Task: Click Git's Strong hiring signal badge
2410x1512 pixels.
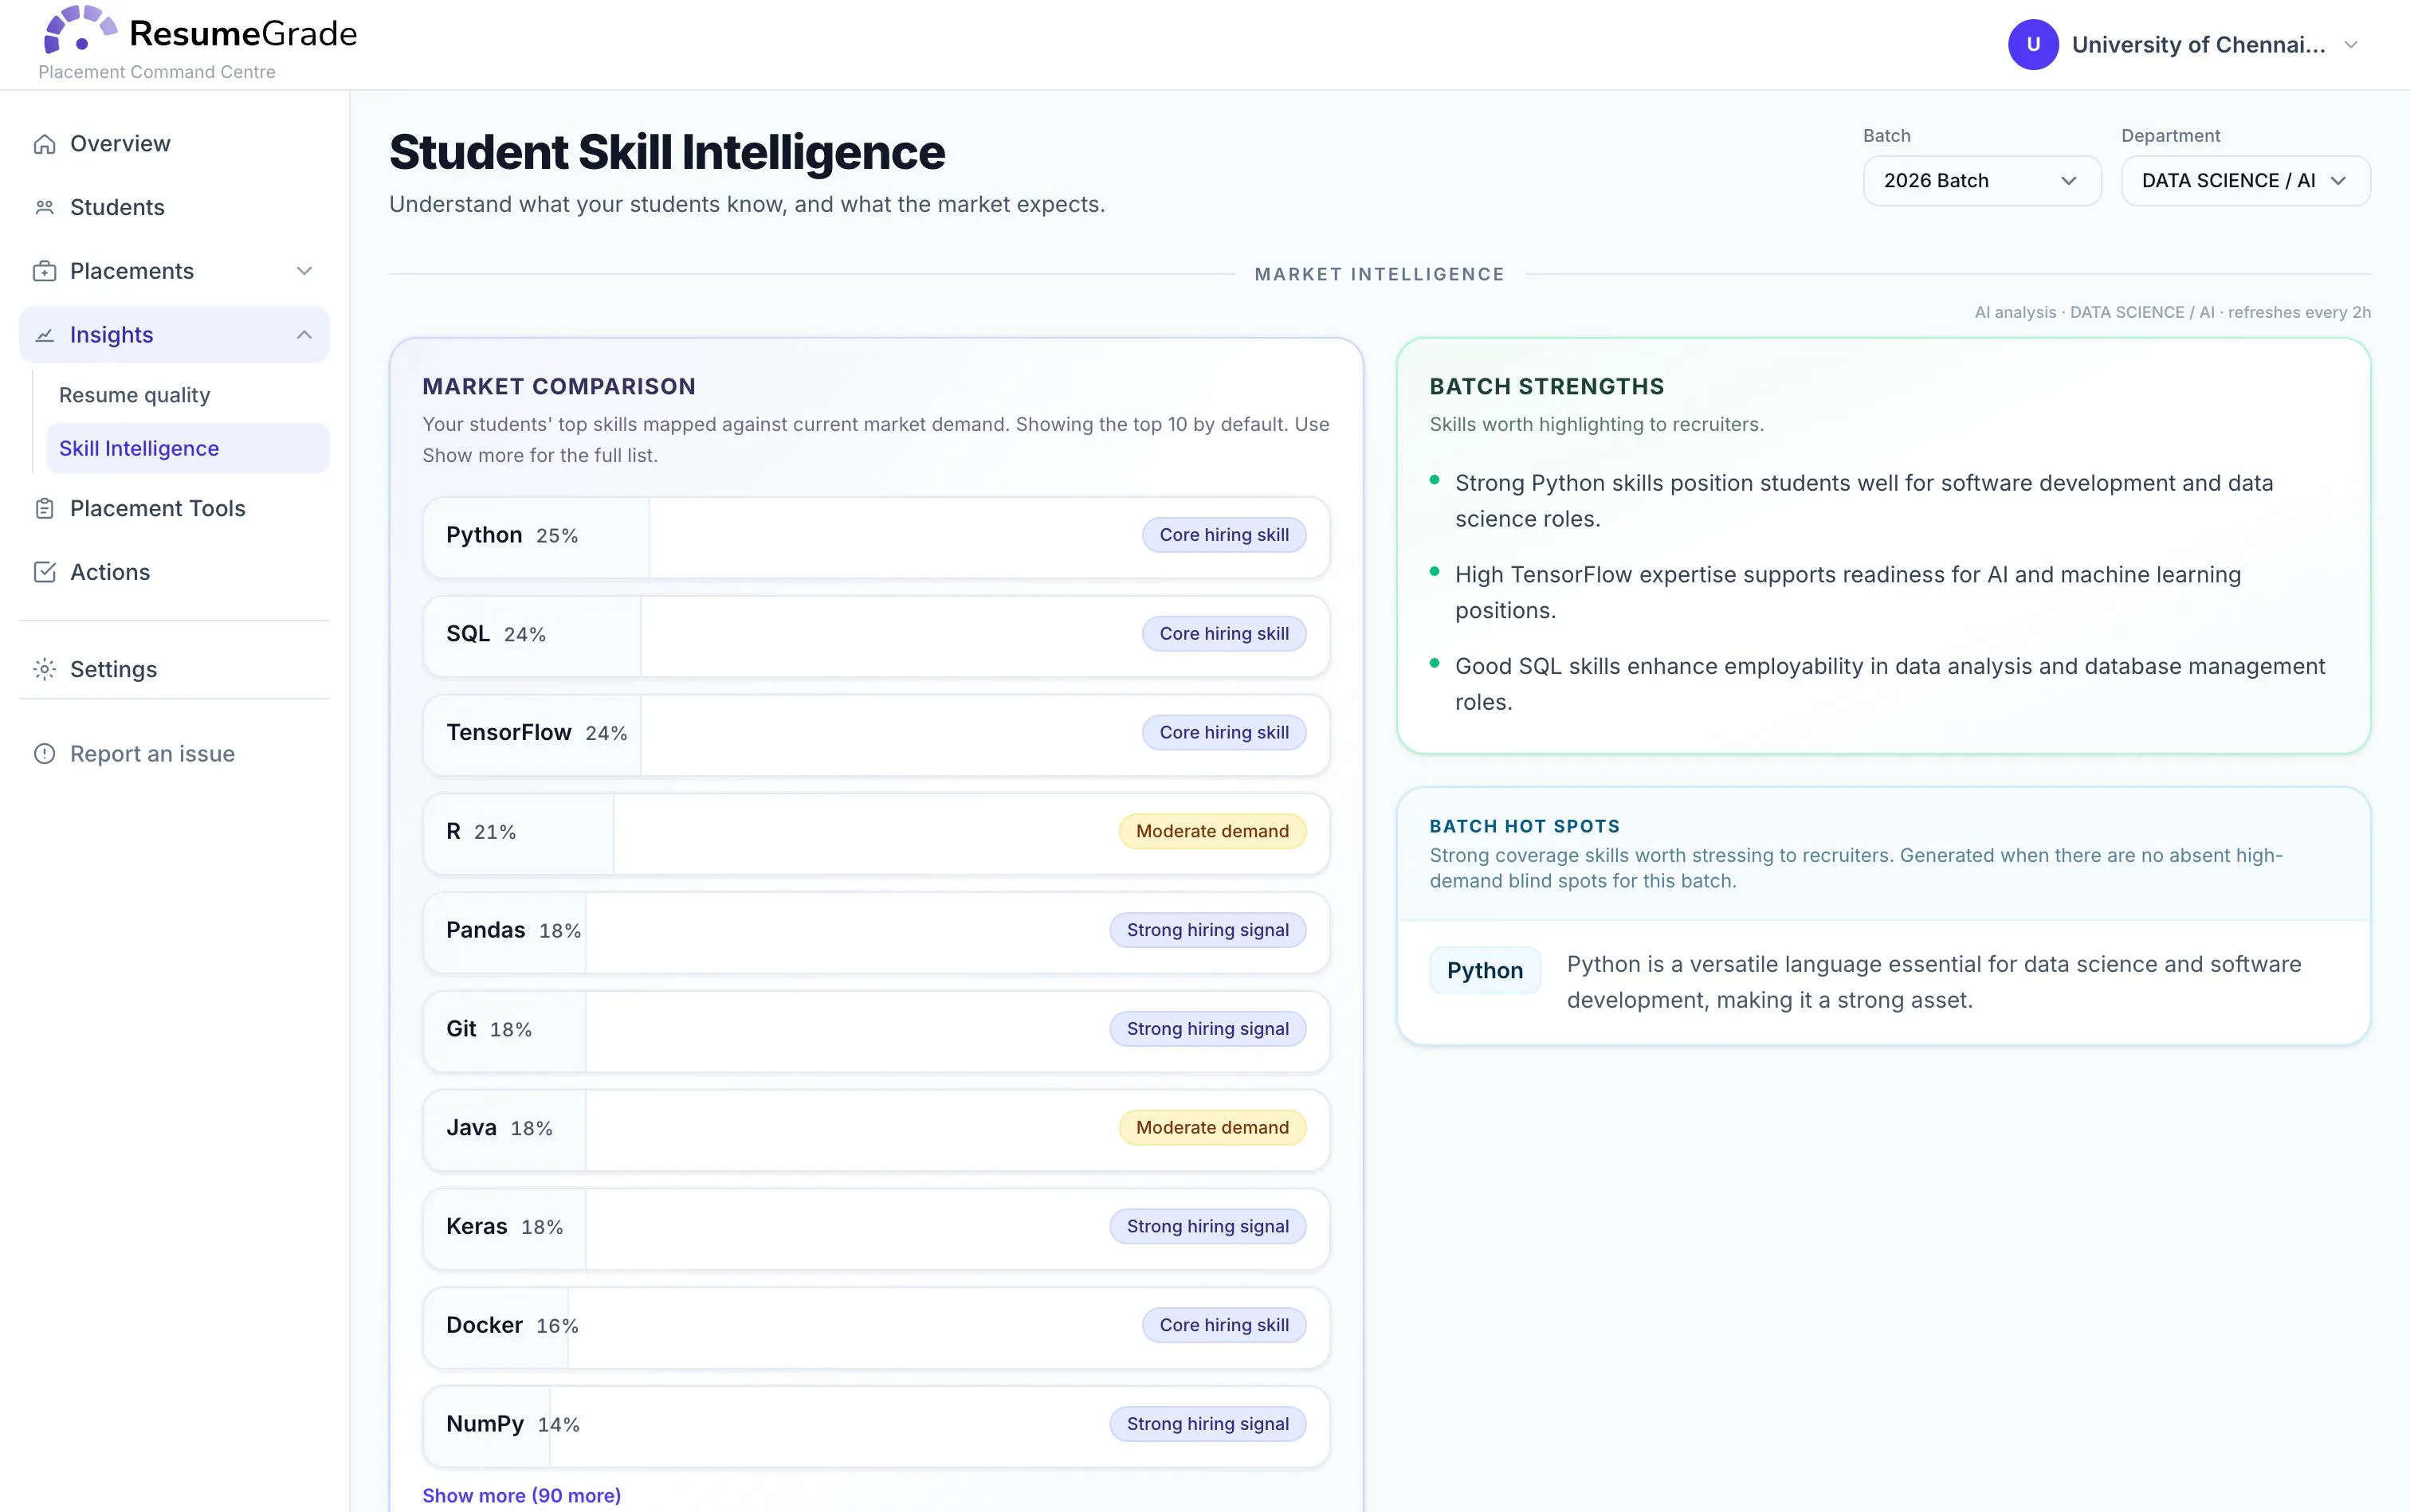Action: pyautogui.click(x=1207, y=1029)
